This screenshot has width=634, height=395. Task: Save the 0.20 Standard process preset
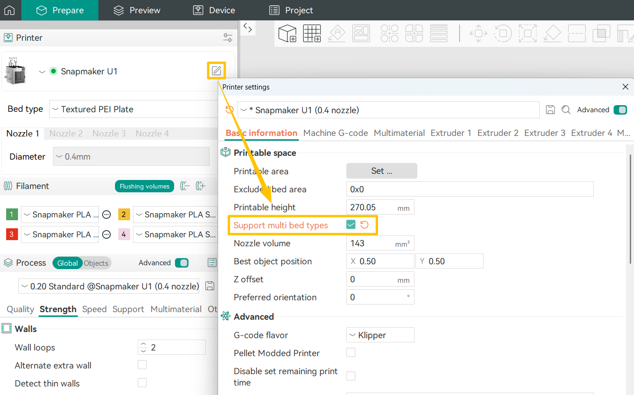pos(210,286)
